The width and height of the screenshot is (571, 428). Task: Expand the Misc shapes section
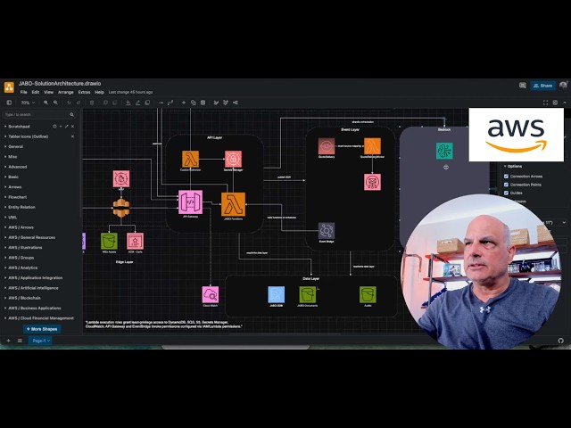11,157
